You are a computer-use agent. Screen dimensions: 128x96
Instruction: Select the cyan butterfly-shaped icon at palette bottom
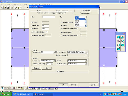119,49
